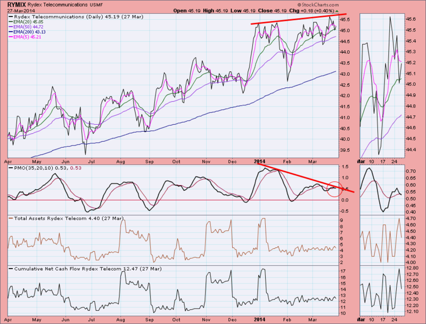Click the 4.00 tick on the Total Assets zoom axis
Viewport: 426px width, 324px height.
pos(410,263)
